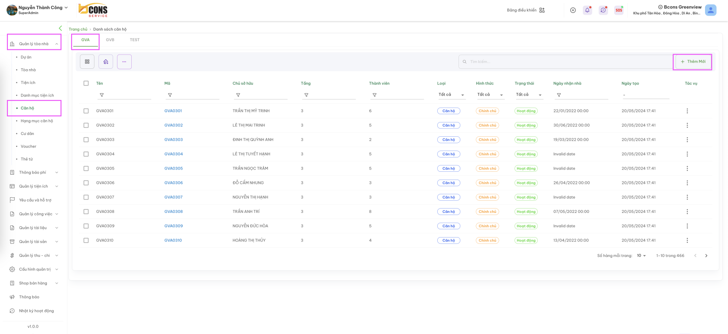
Task: Open row actions for GVA0308
Action: [x=687, y=212]
